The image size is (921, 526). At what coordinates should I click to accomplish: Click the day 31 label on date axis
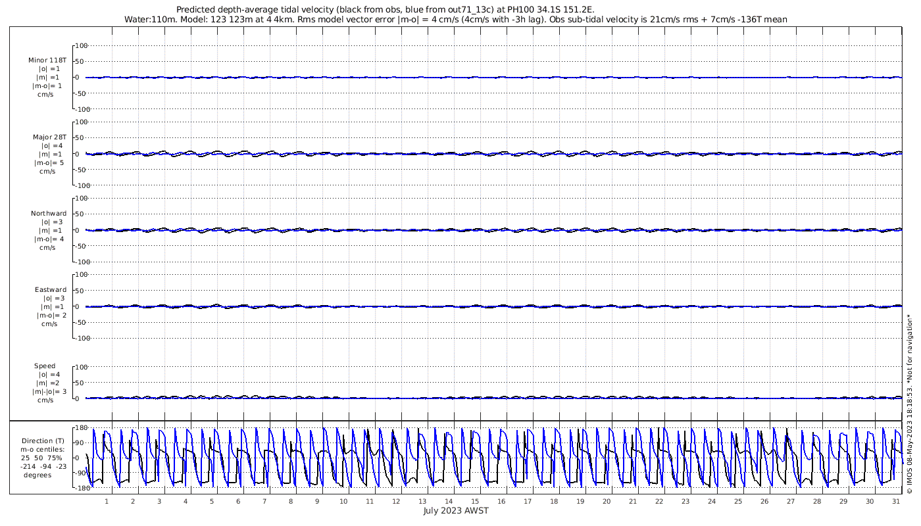(896, 501)
